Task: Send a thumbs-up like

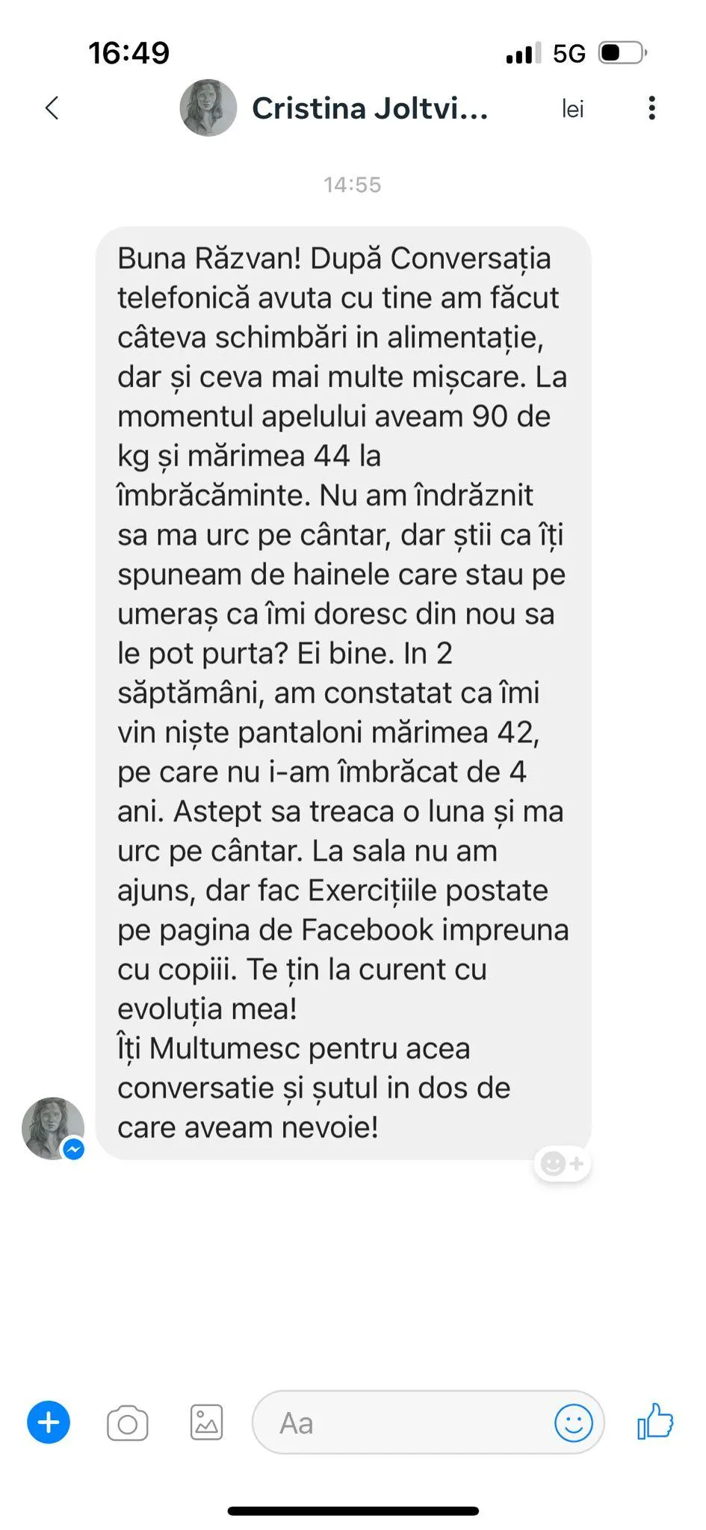Action: click(655, 1421)
